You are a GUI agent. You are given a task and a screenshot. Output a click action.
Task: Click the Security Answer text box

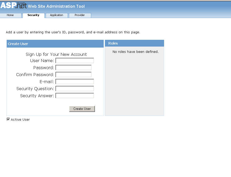click(75, 96)
